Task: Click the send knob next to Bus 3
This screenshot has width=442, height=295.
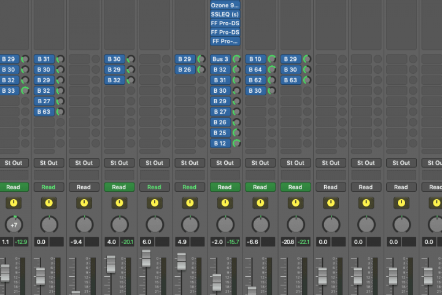Action: click(x=236, y=59)
